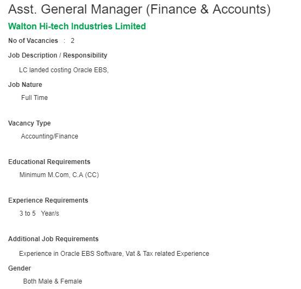Click the Both Male & Female text
This screenshot has height=289, width=301.
[53, 281]
